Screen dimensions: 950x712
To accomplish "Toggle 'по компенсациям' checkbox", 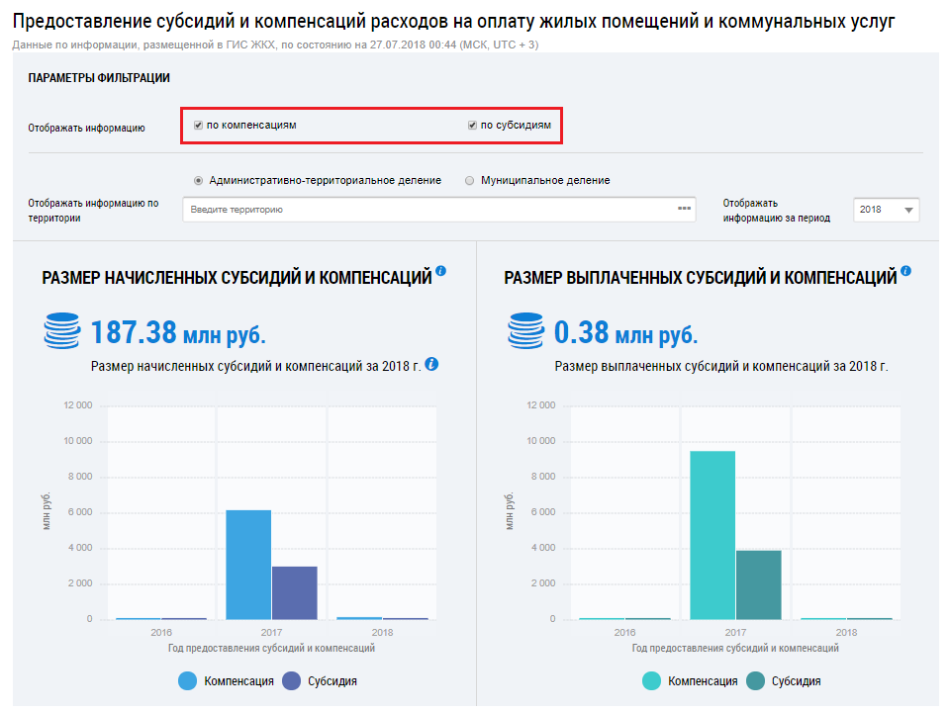I will pyautogui.click(x=199, y=126).
